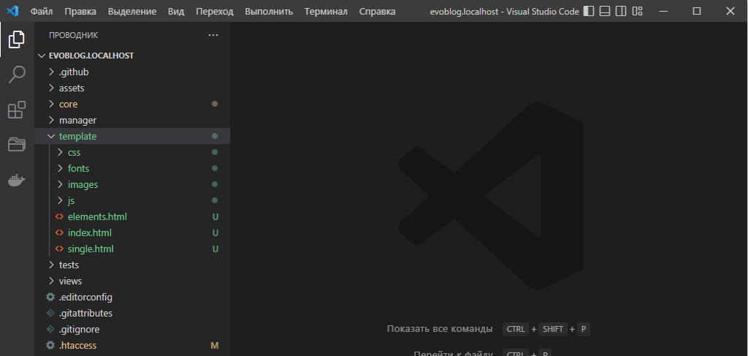Image resolution: width=748 pixels, height=356 pixels.
Task: Open the .htaccess file
Action: click(77, 345)
